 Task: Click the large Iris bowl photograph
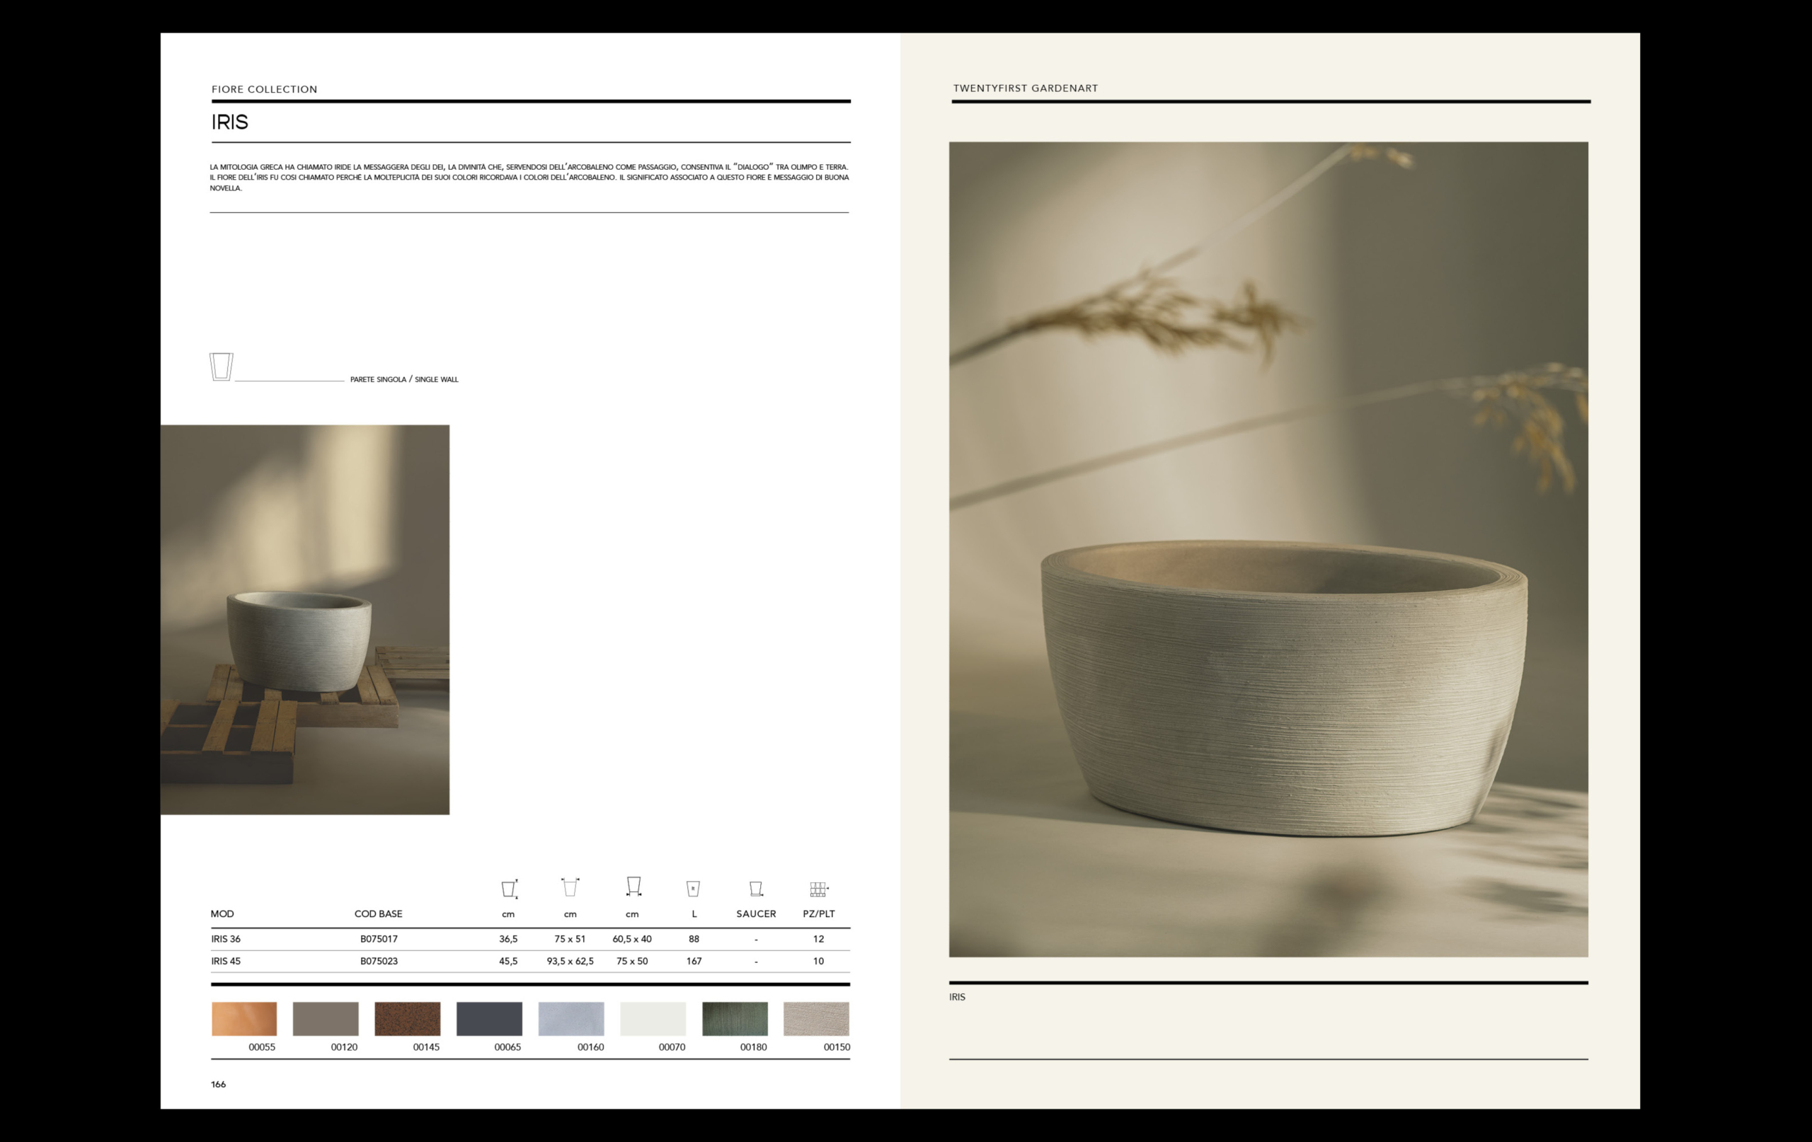pos(1268,549)
